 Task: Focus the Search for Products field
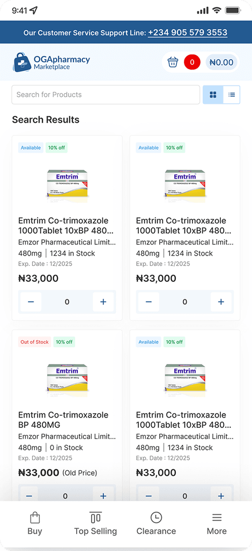[106, 95]
